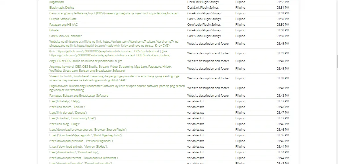Click variables.txt in the download-previous row
Viewport: 338px width, 164px height.
195,141
